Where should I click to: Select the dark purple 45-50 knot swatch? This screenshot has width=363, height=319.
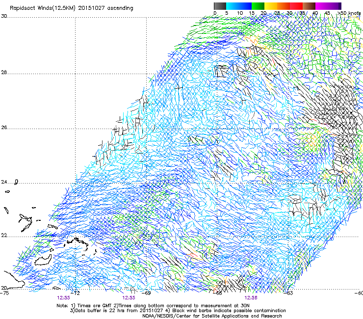coord(335,6)
